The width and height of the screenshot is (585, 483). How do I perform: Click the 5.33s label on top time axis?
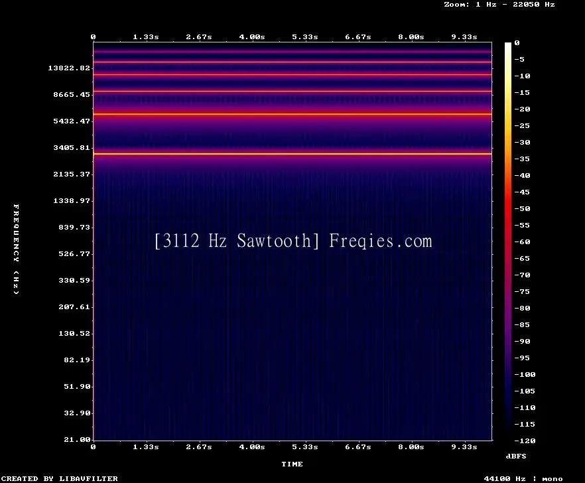305,36
